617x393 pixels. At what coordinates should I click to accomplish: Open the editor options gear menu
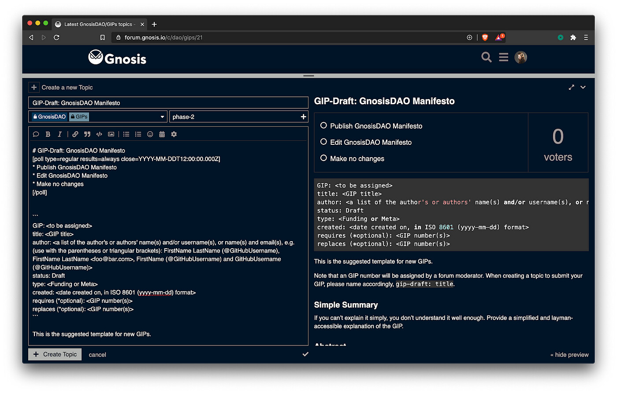coord(174,134)
